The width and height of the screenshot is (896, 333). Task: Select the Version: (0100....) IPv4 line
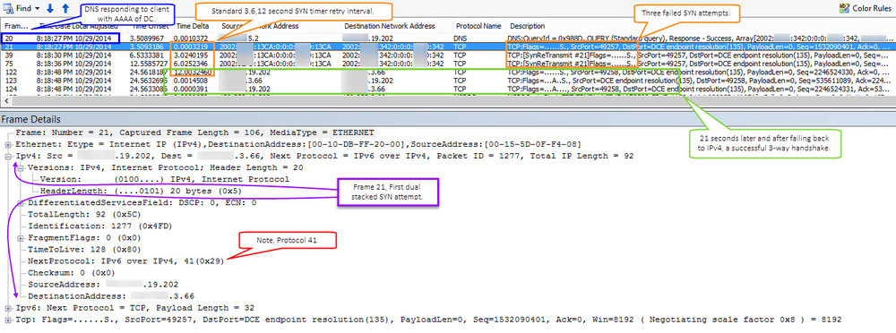[165, 179]
